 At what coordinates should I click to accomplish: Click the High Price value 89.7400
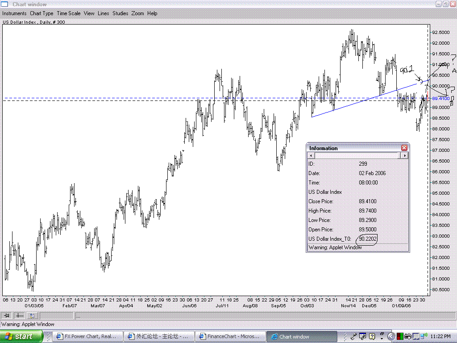(x=368, y=211)
